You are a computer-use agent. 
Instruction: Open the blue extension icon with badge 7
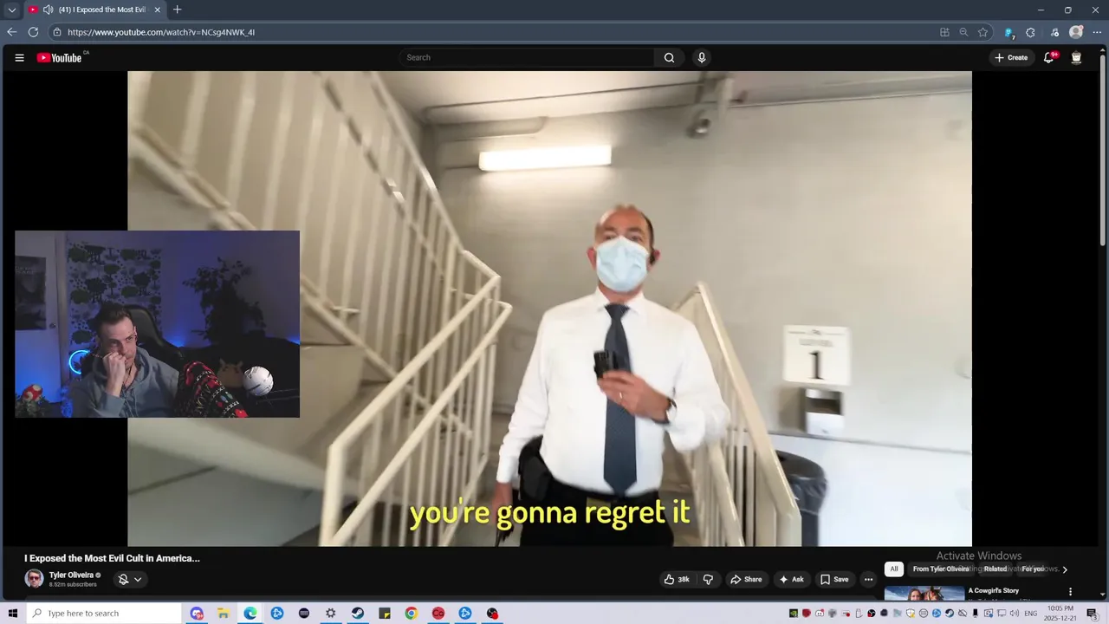(1008, 32)
